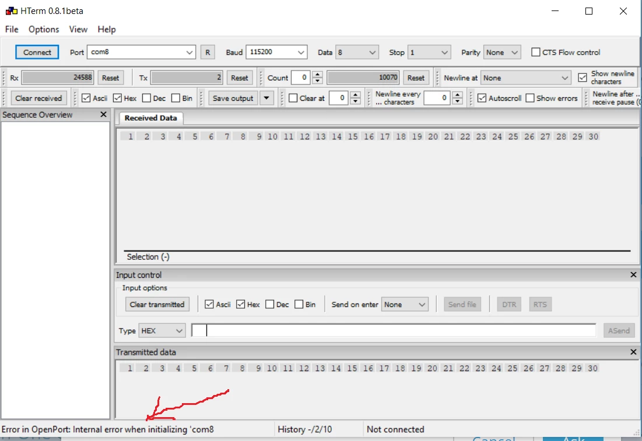642x441 pixels.
Task: Click the Newline every characters value field
Action: [x=438, y=98]
